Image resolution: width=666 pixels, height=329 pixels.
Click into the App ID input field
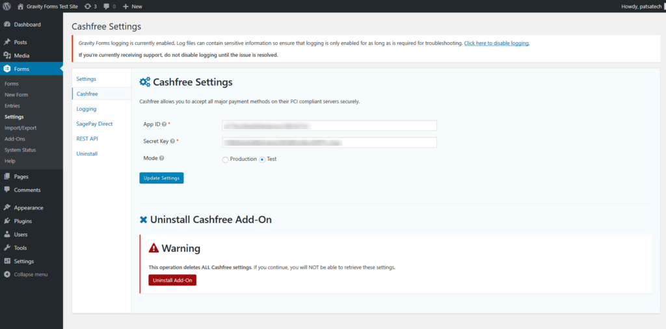click(x=330, y=125)
